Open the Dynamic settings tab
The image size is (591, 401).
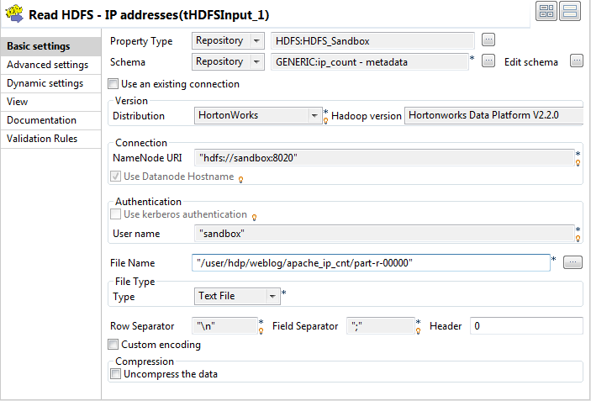[45, 83]
